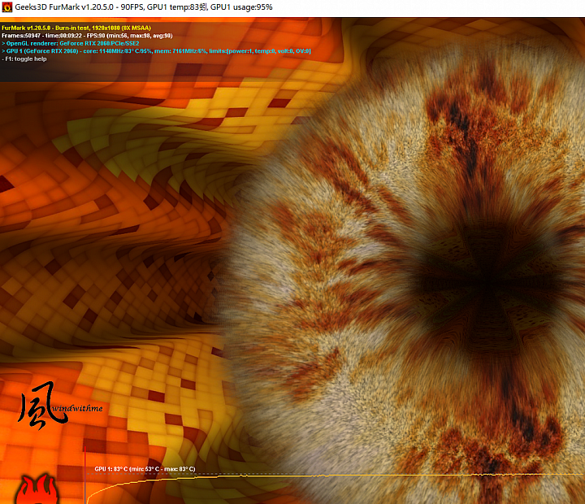Image resolution: width=585 pixels, height=504 pixels.
Task: Click the 'OpenGL renderer: GeForce RTX 2060' line
Action: point(70,43)
